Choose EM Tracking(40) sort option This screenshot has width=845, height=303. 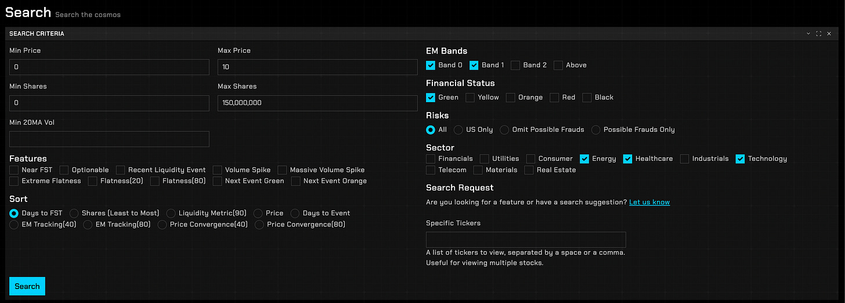click(x=14, y=224)
